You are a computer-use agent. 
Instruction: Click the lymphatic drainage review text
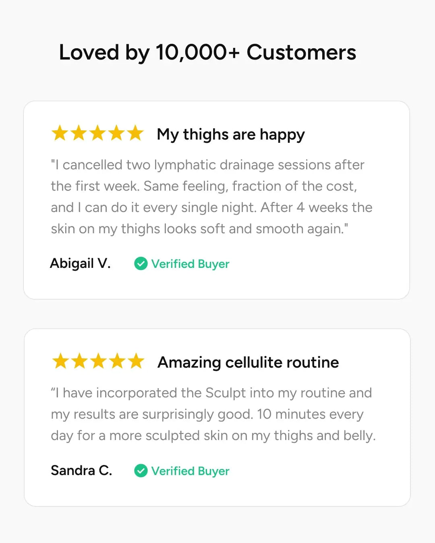[x=211, y=197]
